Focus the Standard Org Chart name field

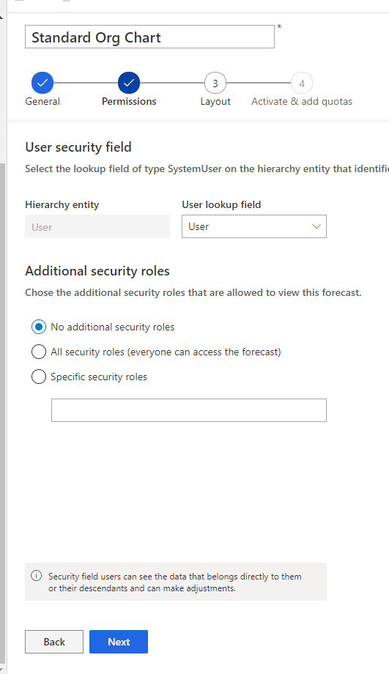pyautogui.click(x=149, y=37)
